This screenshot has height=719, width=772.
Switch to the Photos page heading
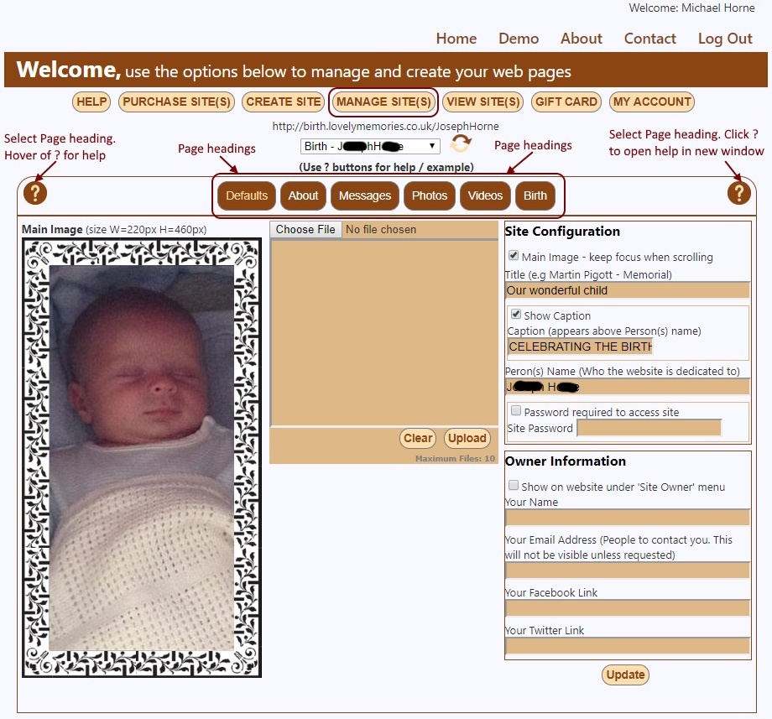[x=430, y=195]
